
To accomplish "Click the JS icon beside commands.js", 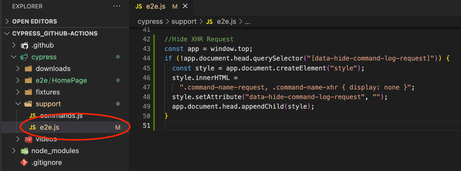I will [32, 116].
